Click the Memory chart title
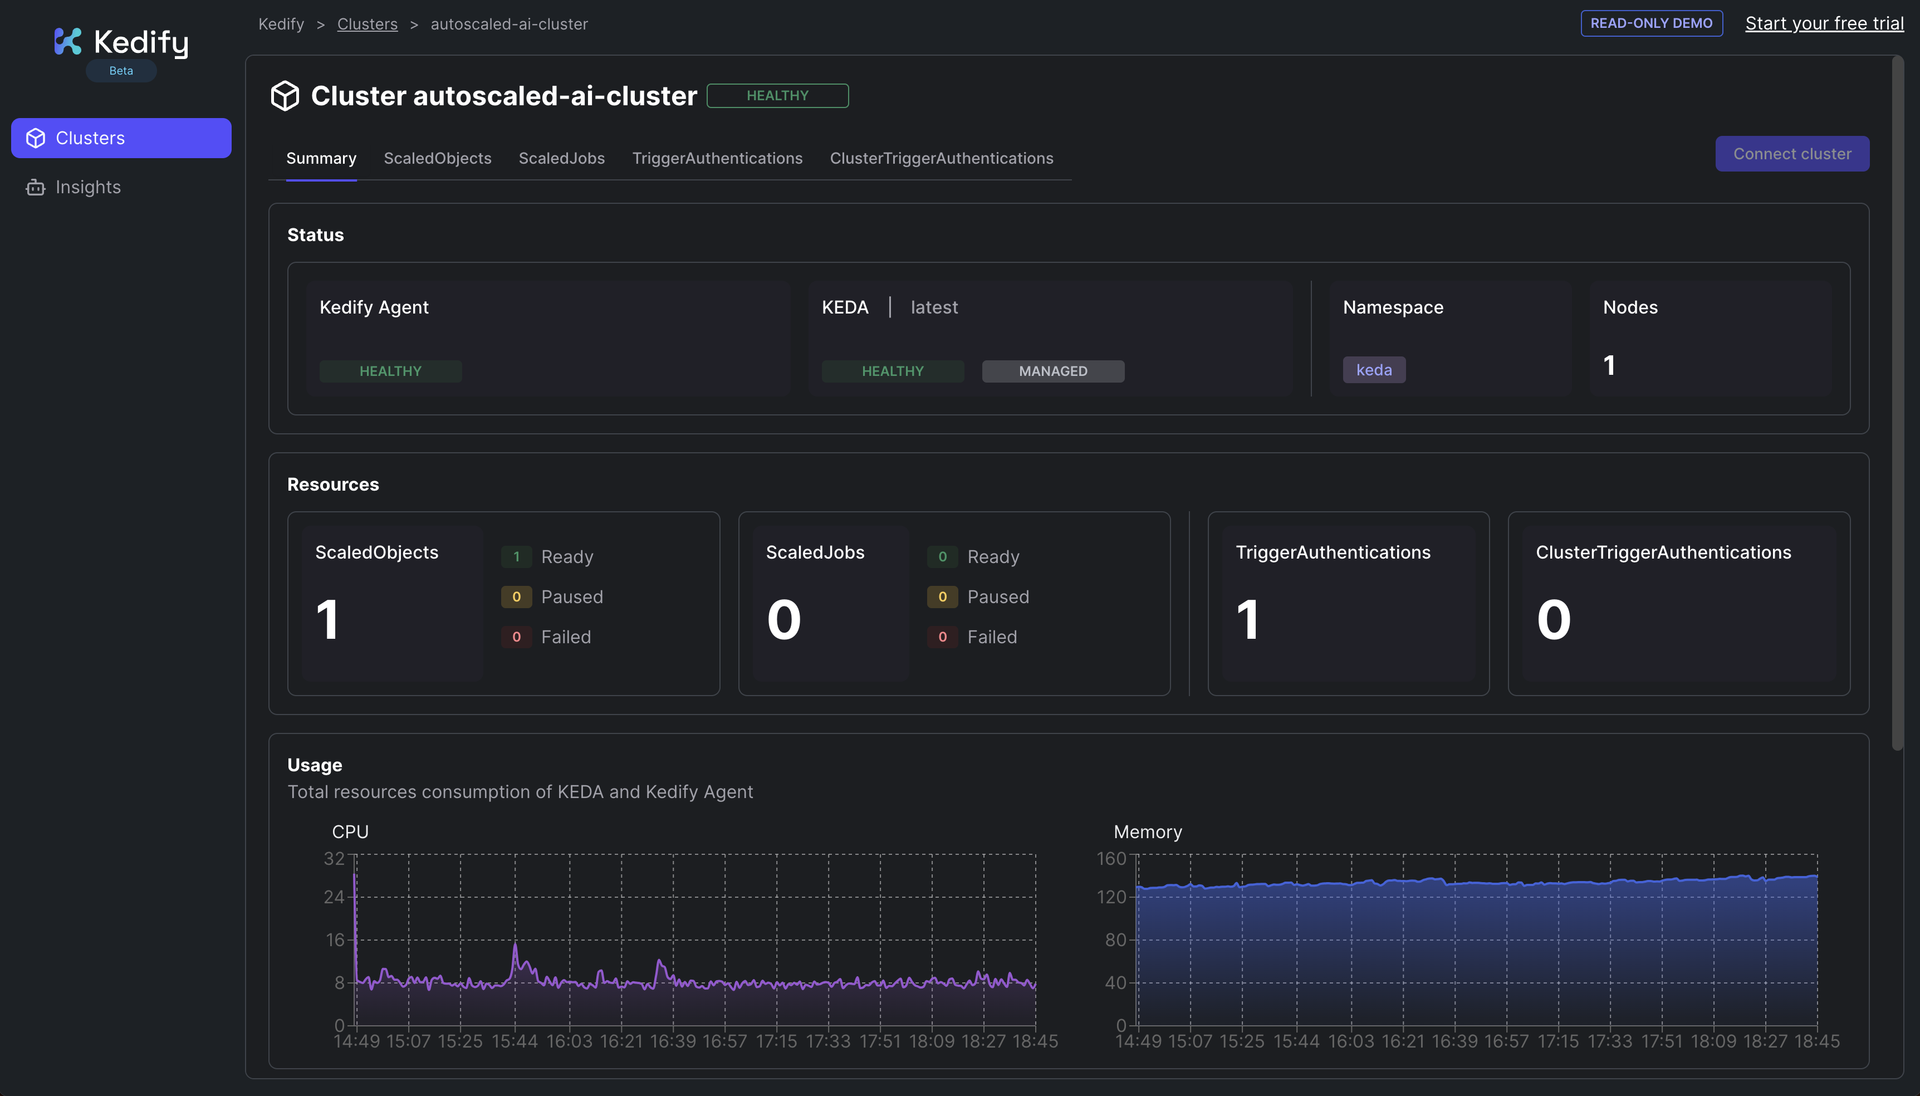This screenshot has height=1096, width=1920. 1148,832
